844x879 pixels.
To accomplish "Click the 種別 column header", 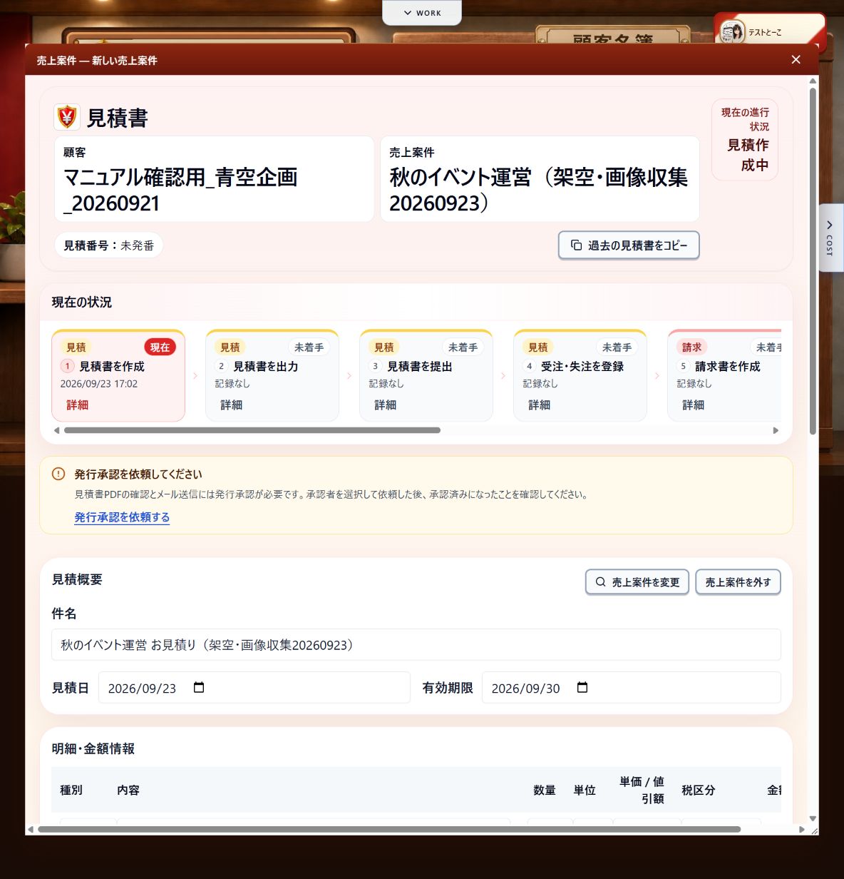I will click(71, 790).
